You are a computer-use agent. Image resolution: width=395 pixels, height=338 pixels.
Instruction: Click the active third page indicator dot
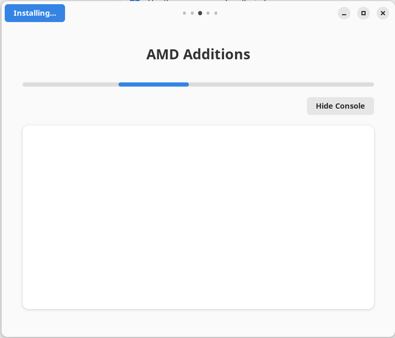click(x=200, y=13)
